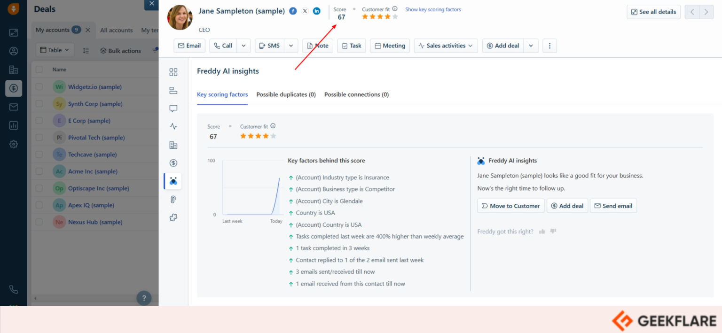Close the contact side panel with X
Viewport: 722px width, 333px height.
[151, 4]
